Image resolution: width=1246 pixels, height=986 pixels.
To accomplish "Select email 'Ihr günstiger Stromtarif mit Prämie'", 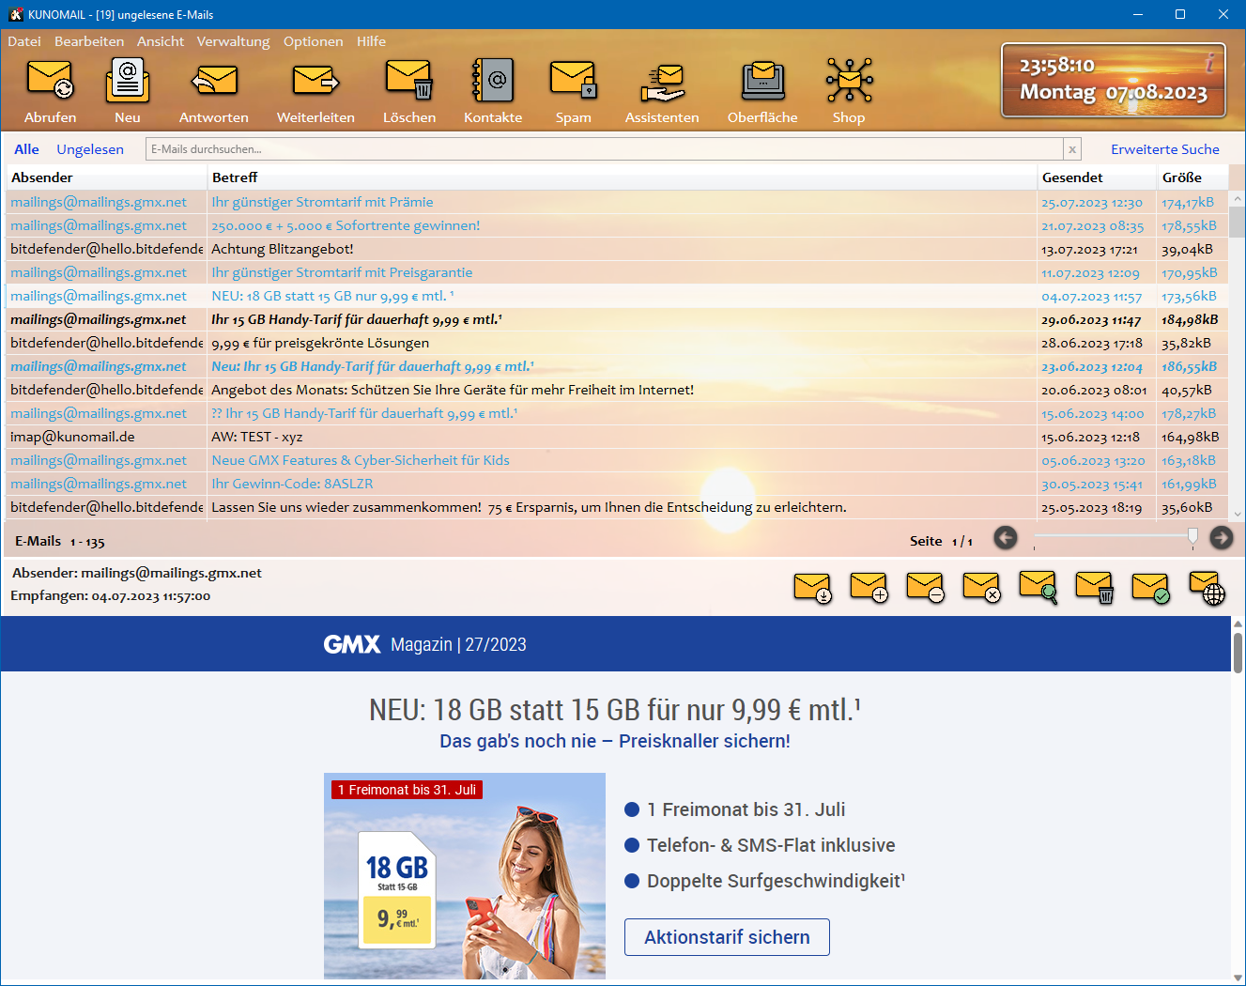I will click(617, 202).
